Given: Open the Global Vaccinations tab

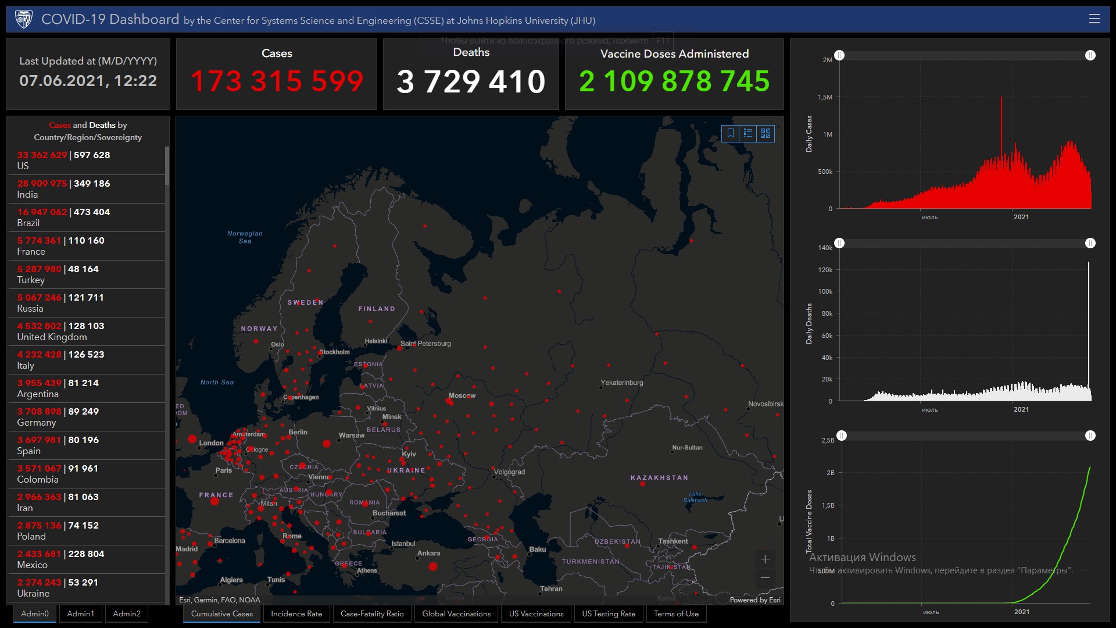Looking at the screenshot, I should 456,613.
